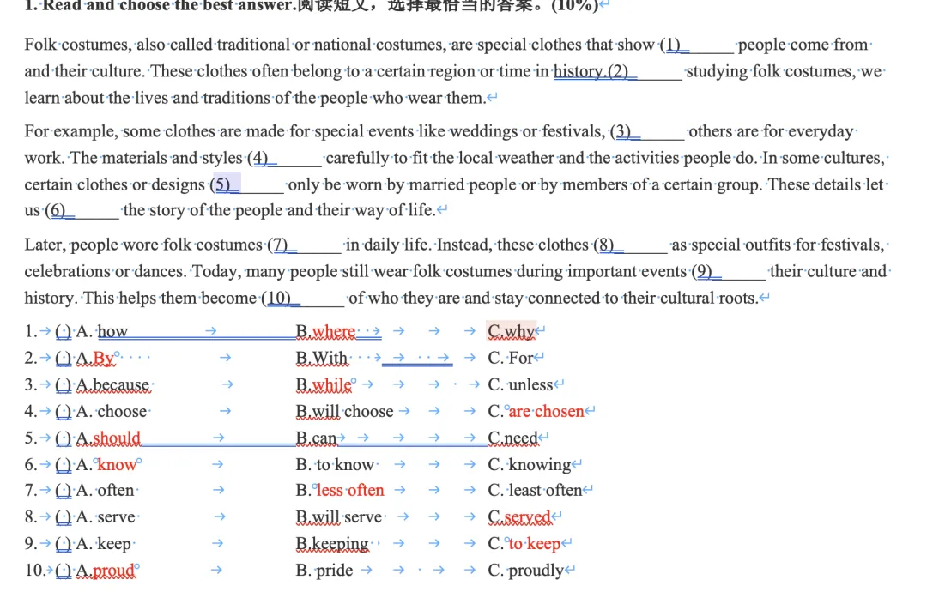Image resolution: width=927 pixels, height=598 pixels.
Task: Click red answer 'are chosen'
Action: pos(546,411)
